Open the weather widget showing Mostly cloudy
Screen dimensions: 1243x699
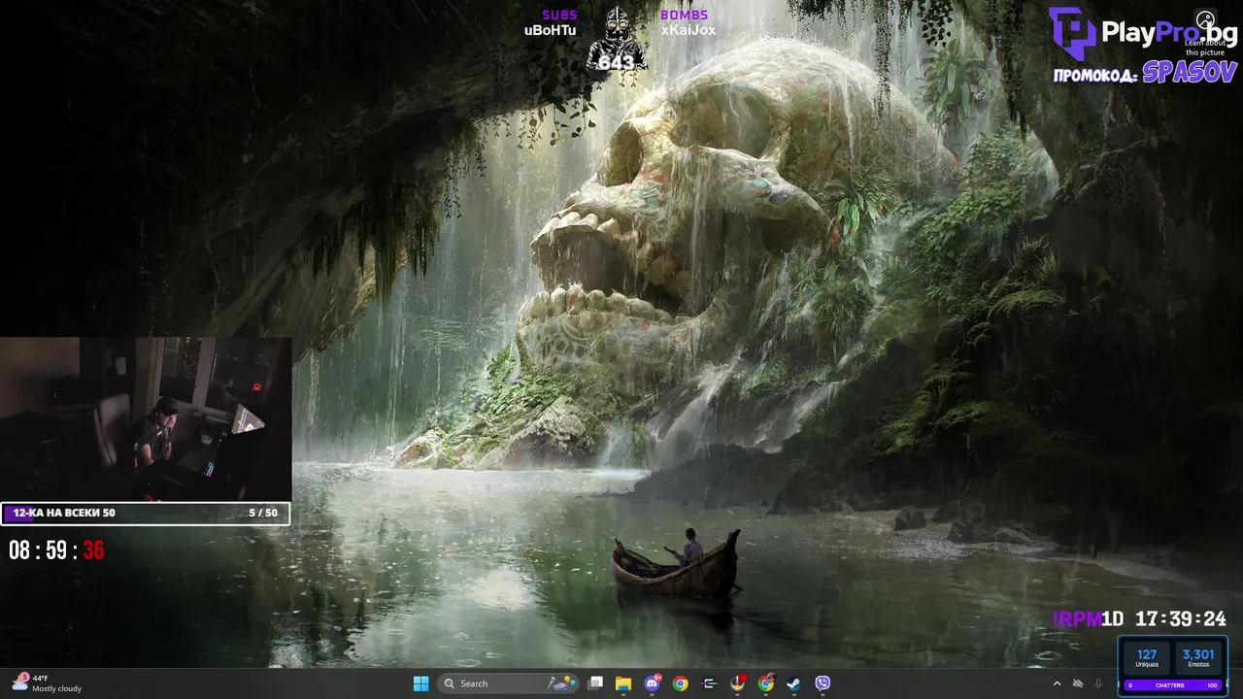point(47,683)
